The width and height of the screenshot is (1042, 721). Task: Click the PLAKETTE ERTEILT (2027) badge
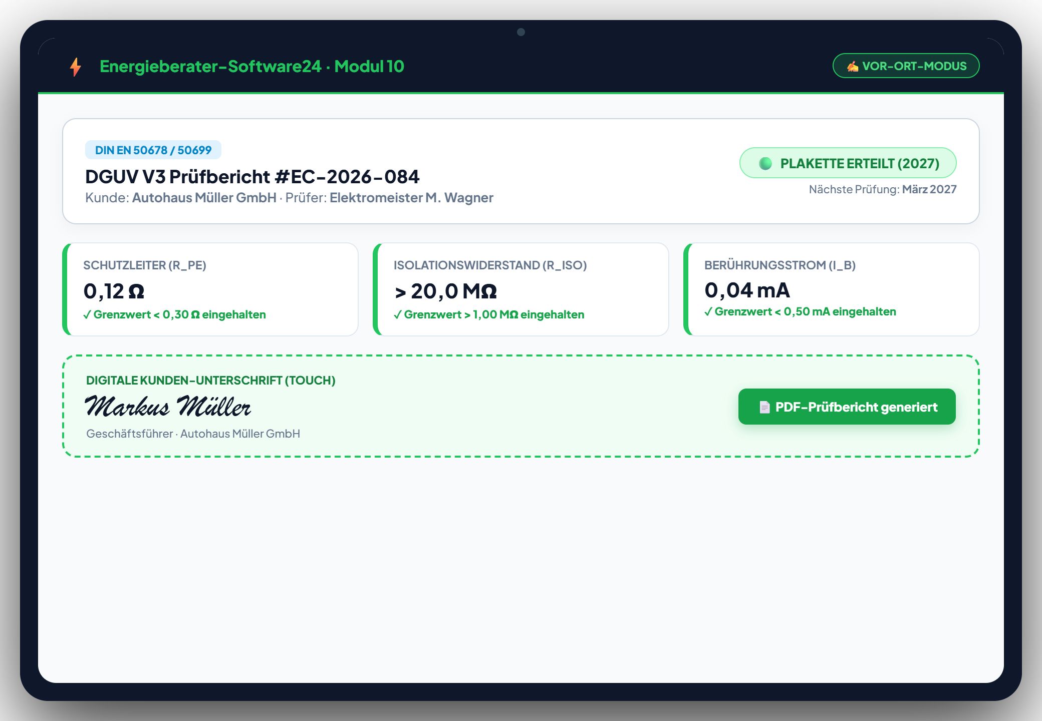point(848,163)
